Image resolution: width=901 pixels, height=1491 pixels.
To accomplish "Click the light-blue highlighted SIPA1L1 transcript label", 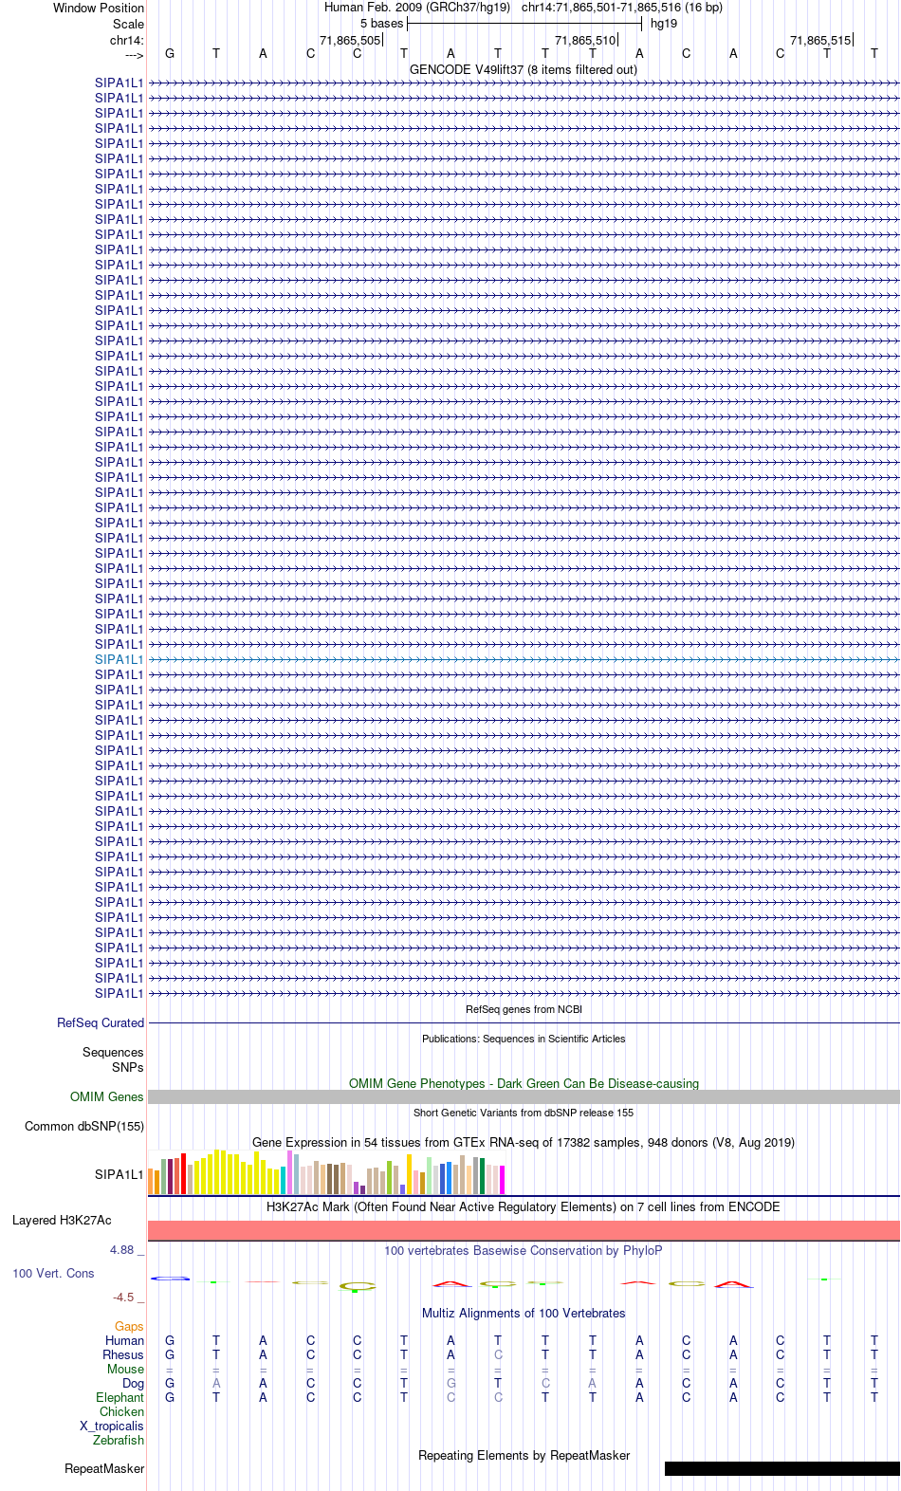I will tap(120, 659).
